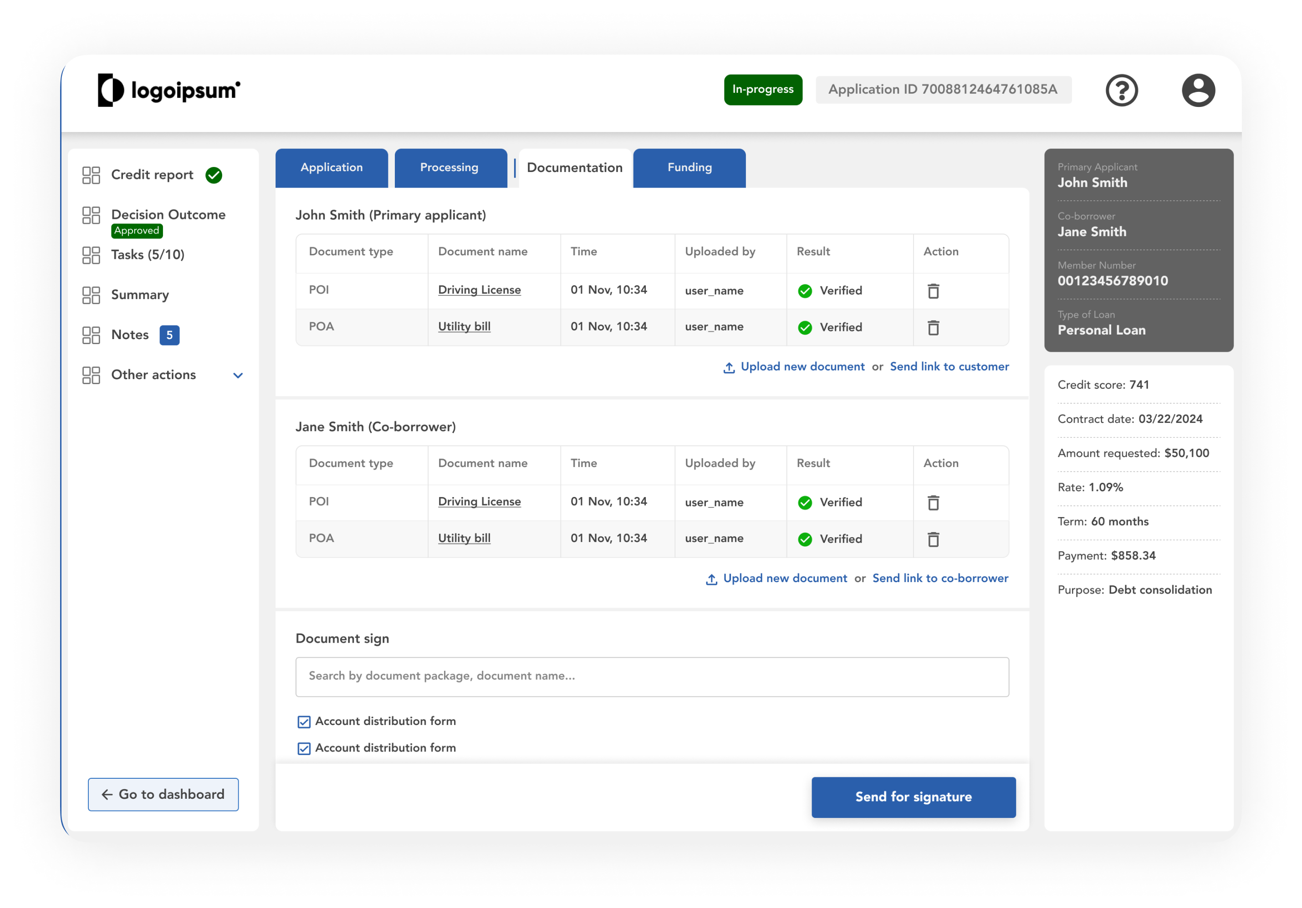Click Verified check icon for John's POI row
The image size is (1302, 908).
pyautogui.click(x=805, y=291)
